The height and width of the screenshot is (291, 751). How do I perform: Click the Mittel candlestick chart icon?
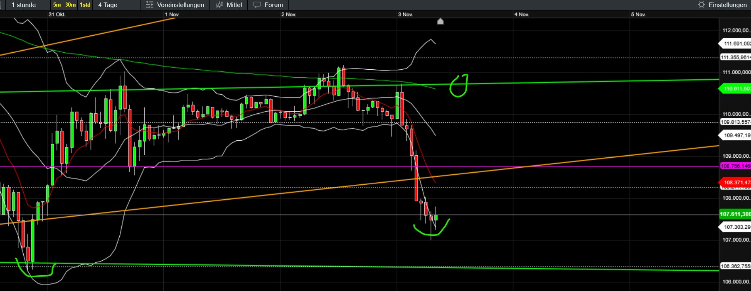pyautogui.click(x=219, y=5)
